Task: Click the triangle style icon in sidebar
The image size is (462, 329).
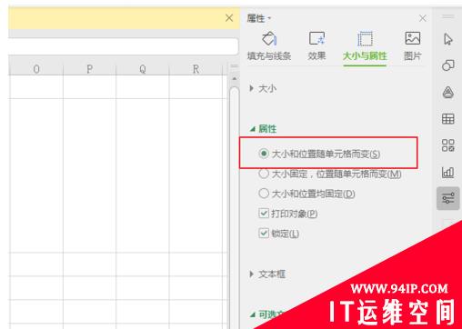Action: (x=448, y=93)
